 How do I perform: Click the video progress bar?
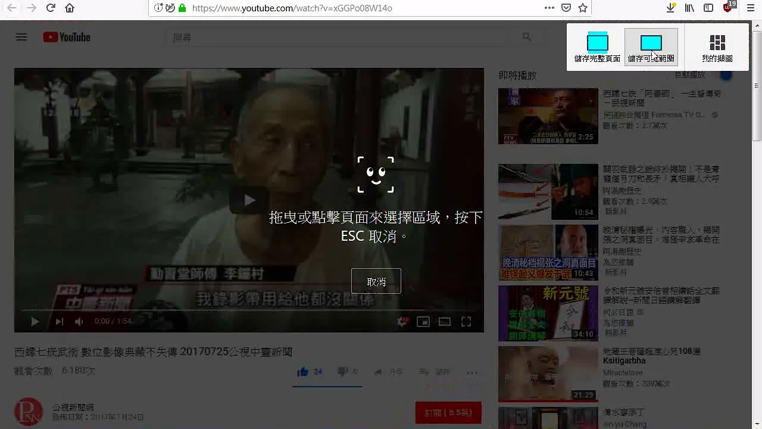pyautogui.click(x=249, y=310)
